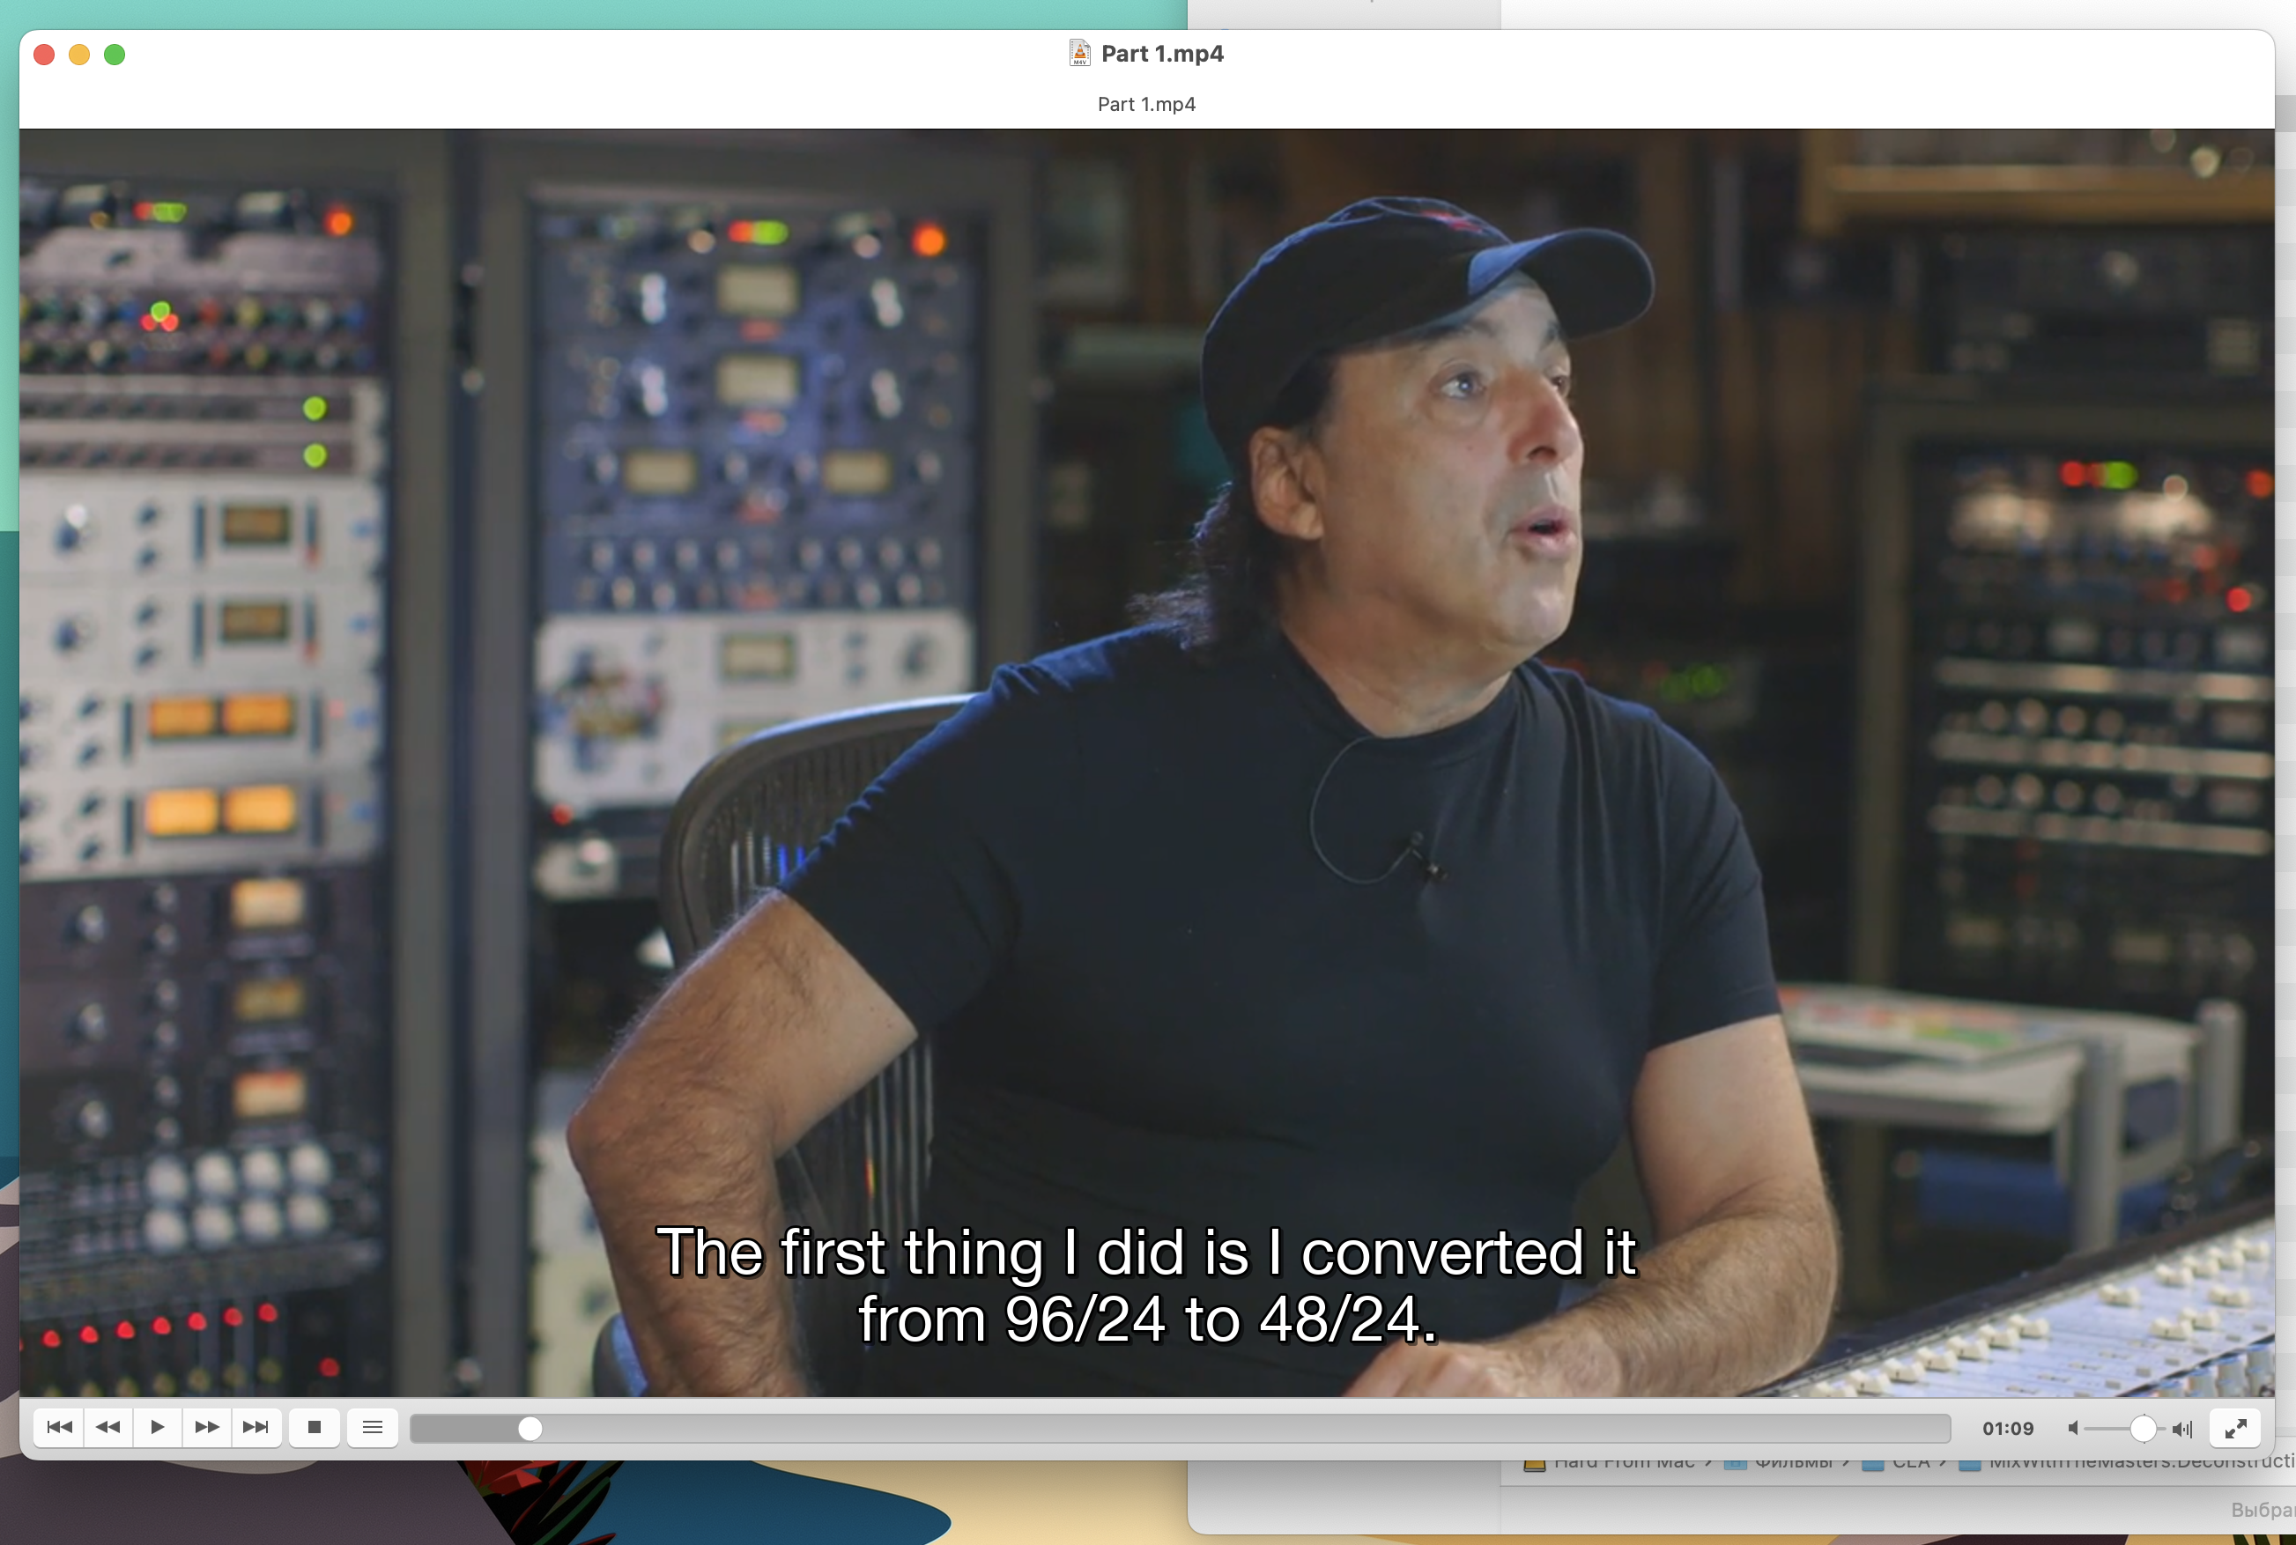Click the playback position slider handle
This screenshot has width=2296, height=1545.
tap(530, 1428)
